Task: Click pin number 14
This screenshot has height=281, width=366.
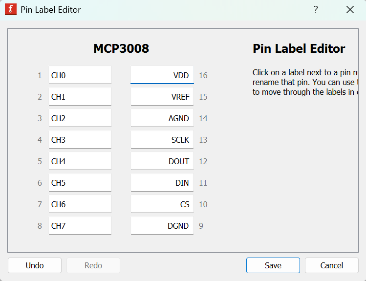Action: [x=203, y=118]
